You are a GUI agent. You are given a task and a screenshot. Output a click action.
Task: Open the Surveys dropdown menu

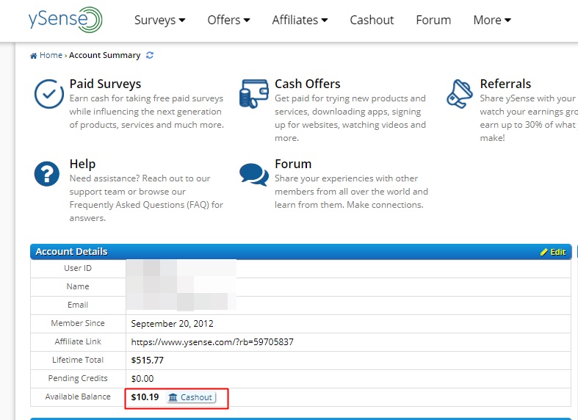(x=159, y=20)
